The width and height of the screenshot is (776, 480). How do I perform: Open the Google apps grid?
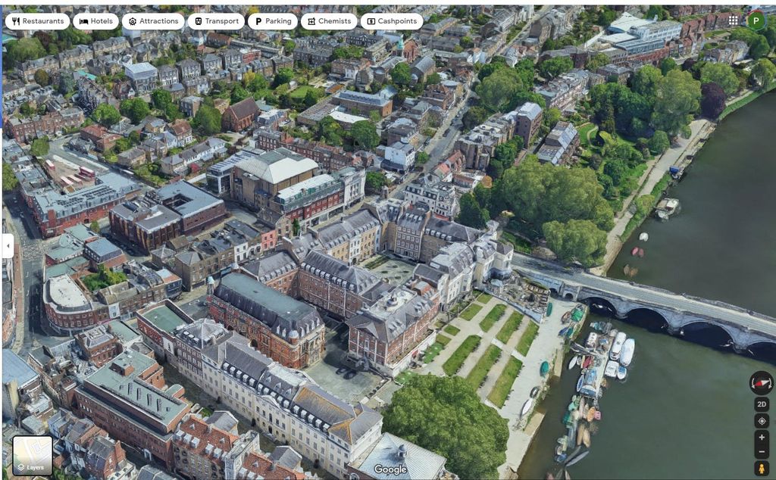tap(733, 20)
